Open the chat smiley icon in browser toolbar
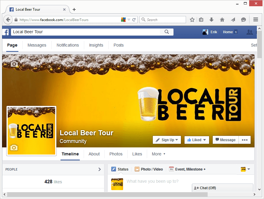This screenshot has height=199, width=264. click(x=244, y=20)
